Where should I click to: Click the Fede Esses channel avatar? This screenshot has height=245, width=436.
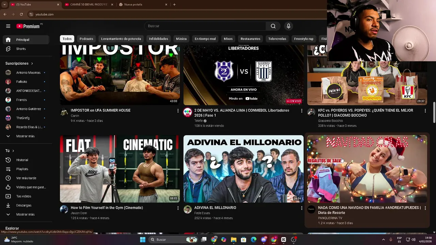pos(188,209)
